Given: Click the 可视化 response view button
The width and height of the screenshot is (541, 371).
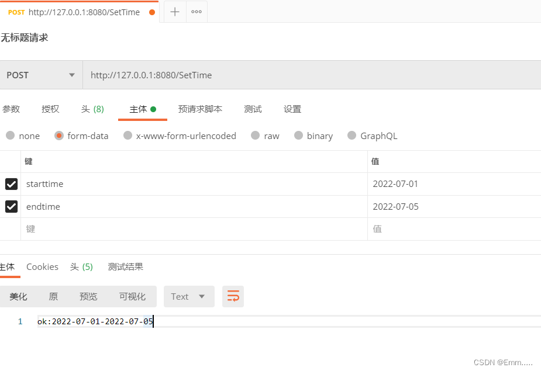Looking at the screenshot, I should (133, 296).
